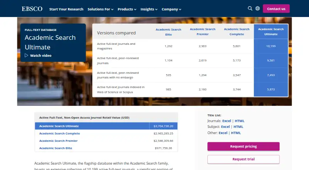Click the 10,199 value cell
Viewport: 309px width, 170px height.
(271, 46)
